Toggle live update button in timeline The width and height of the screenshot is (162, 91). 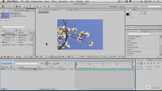point(47,63)
